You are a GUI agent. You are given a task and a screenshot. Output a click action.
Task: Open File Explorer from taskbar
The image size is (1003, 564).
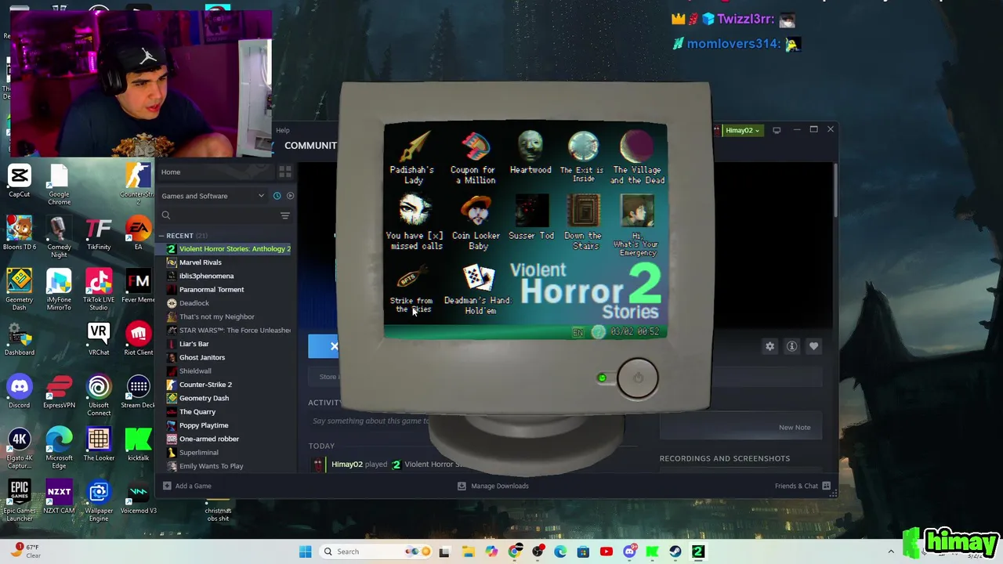tap(468, 551)
